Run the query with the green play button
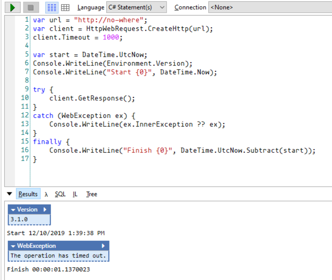 point(12,7)
